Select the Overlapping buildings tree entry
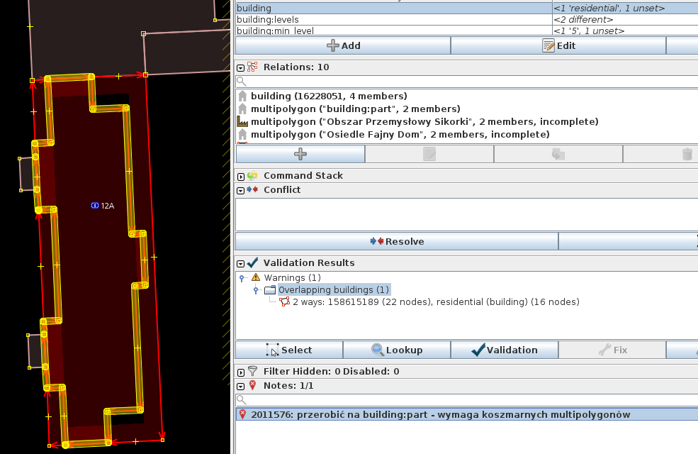The image size is (698, 454). click(x=334, y=290)
